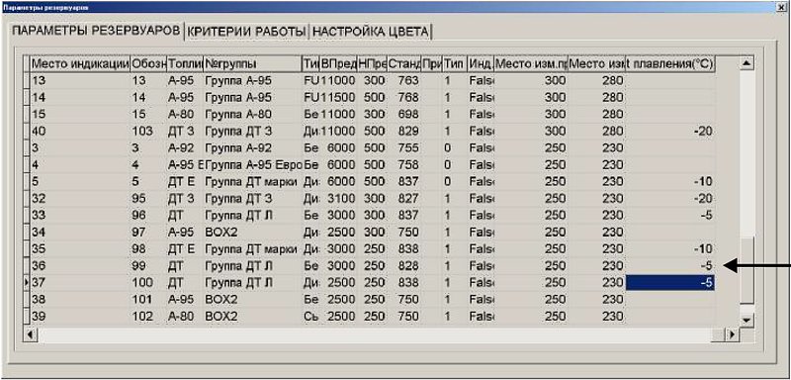This screenshot has width=791, height=380.
Task: Click the Тип column header
Action: (x=455, y=63)
